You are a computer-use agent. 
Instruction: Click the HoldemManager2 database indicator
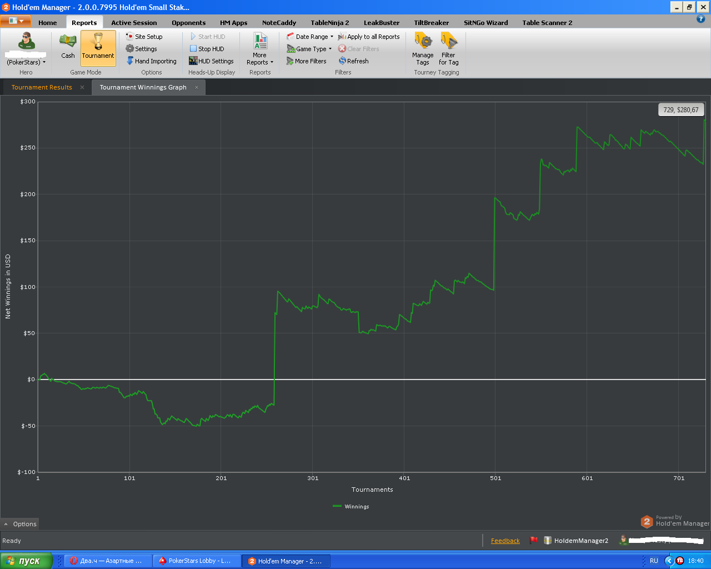click(x=575, y=540)
